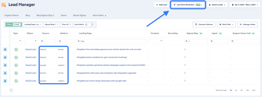The width and height of the screenshot is (262, 97).
Task: Expand the Export Leads menu
Action: (x=217, y=5)
